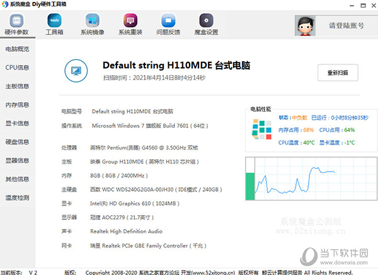Viewport: 378px width, 275px height.
Task: Show 显示器信息 monitor info tab
Action: [x=18, y=161]
